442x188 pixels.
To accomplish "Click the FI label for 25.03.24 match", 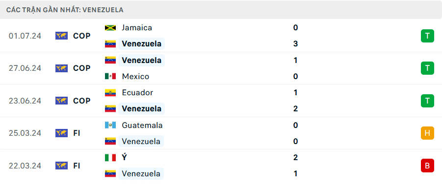I will (77, 133).
